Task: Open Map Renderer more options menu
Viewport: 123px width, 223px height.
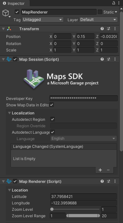Action: point(115,181)
